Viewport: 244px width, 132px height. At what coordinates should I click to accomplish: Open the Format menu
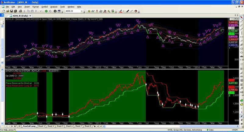click(x=35, y=7)
